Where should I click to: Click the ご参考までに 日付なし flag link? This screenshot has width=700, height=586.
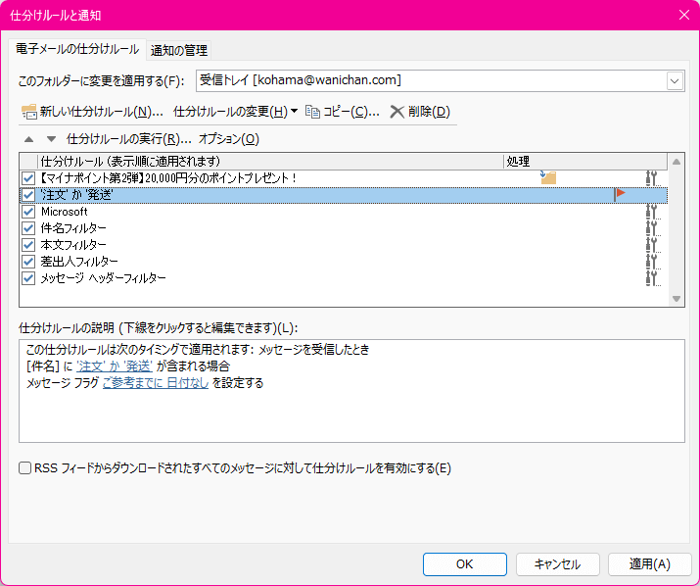(156, 383)
